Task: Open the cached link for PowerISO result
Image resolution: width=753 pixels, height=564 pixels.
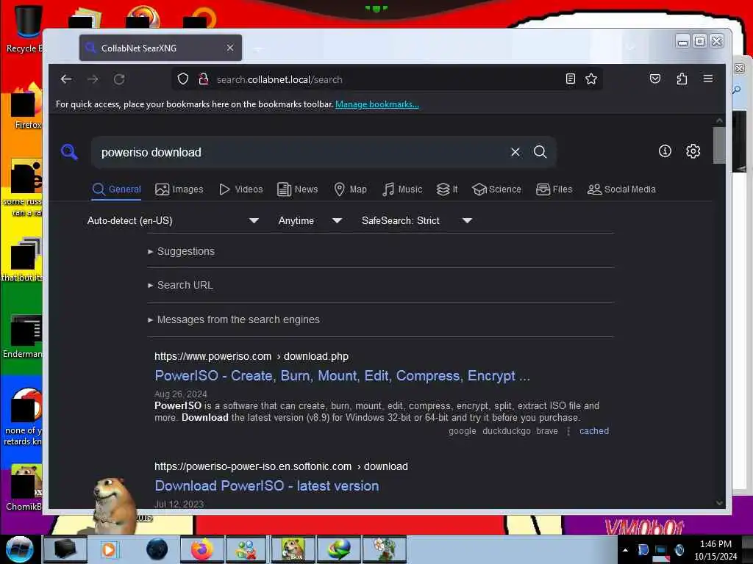Action: [594, 430]
